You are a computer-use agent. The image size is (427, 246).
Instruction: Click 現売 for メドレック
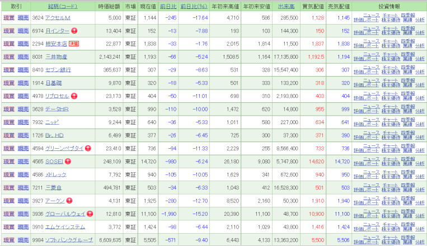click(23, 174)
